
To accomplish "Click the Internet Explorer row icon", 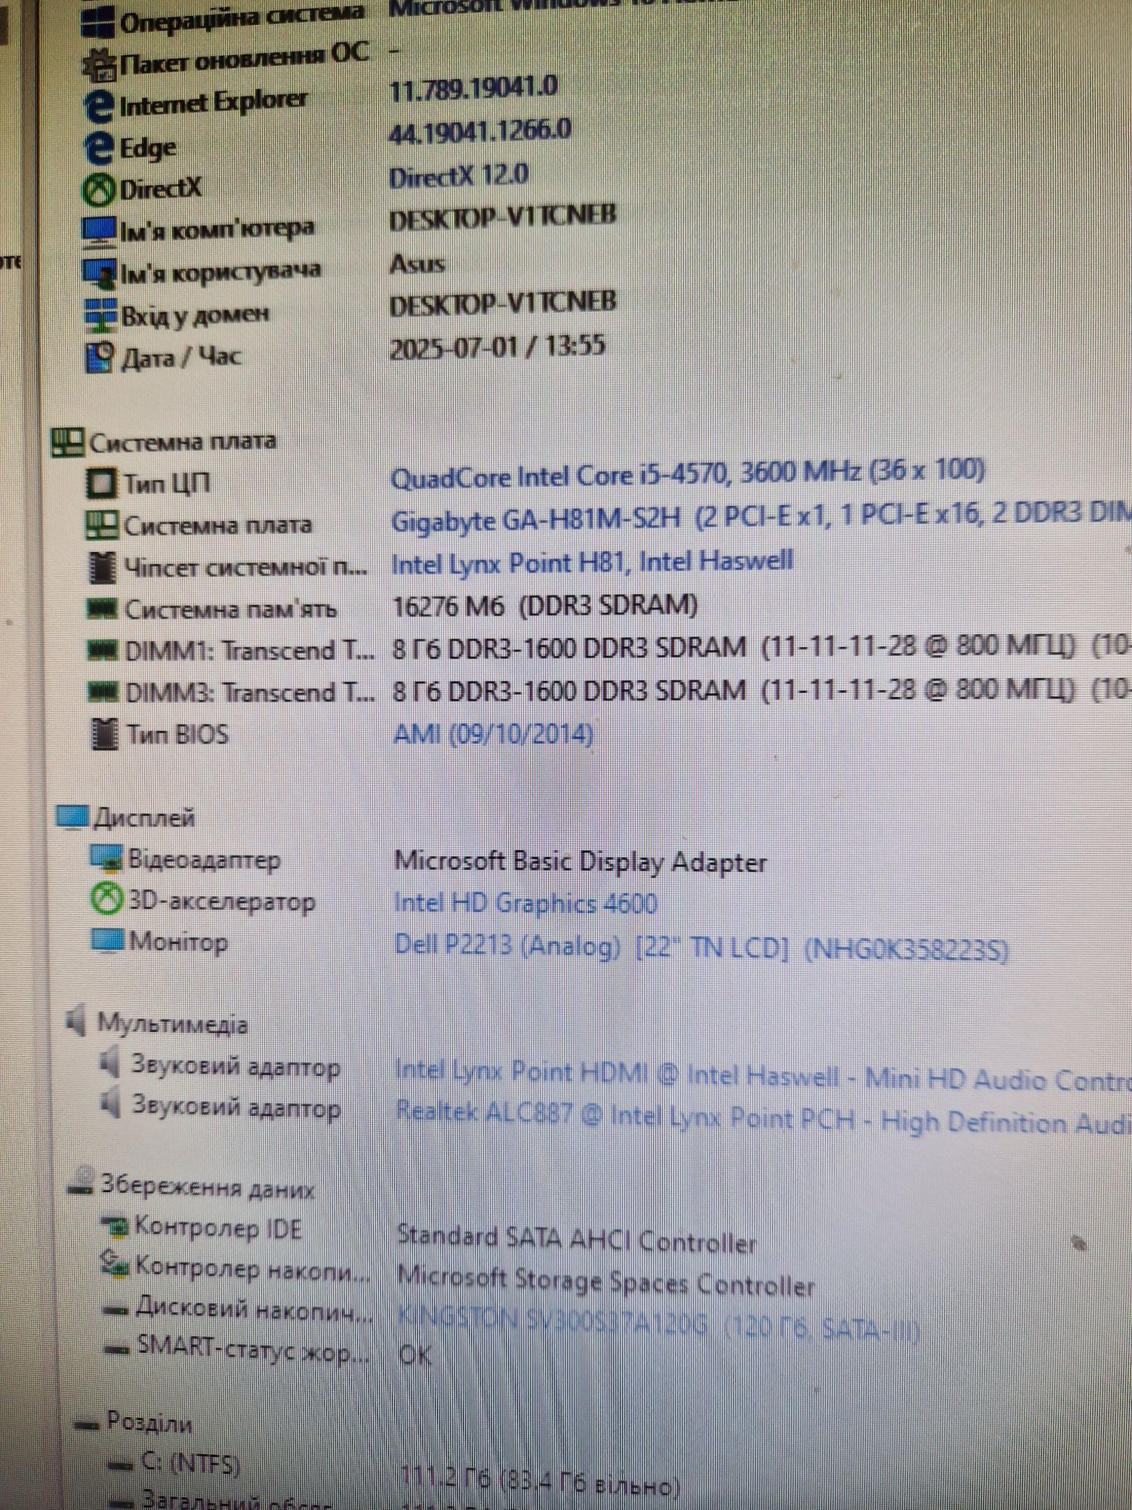I will pos(99,106).
